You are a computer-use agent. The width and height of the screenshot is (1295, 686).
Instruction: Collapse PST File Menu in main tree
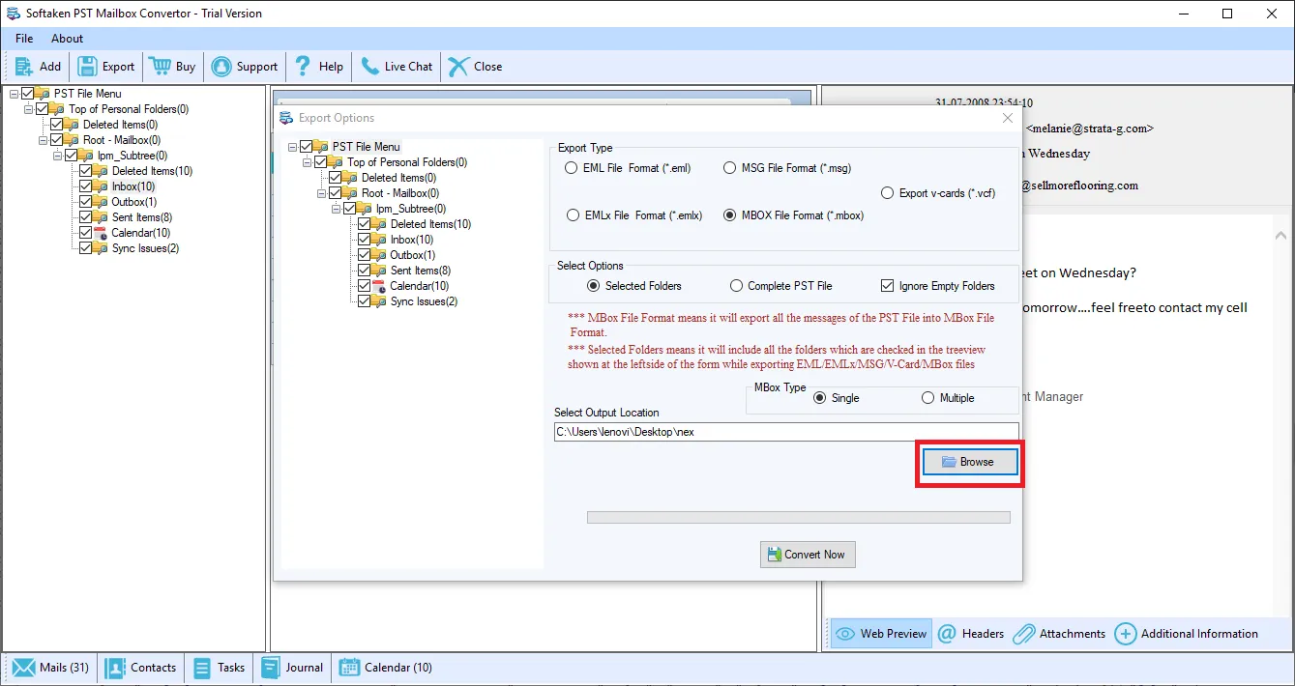click(14, 94)
